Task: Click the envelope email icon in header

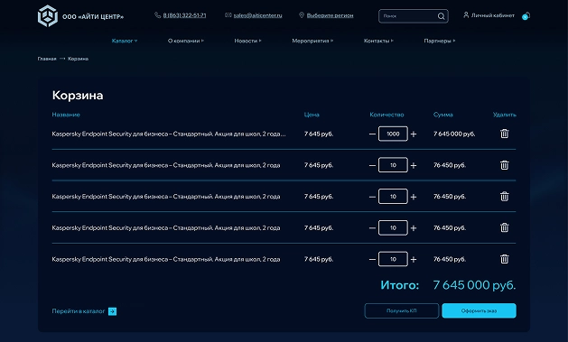Action: point(228,15)
